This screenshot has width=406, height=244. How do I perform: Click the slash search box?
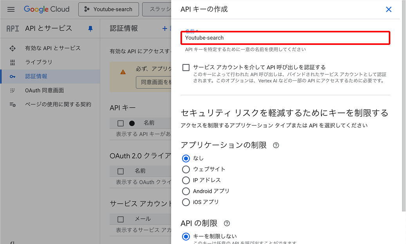click(x=157, y=9)
